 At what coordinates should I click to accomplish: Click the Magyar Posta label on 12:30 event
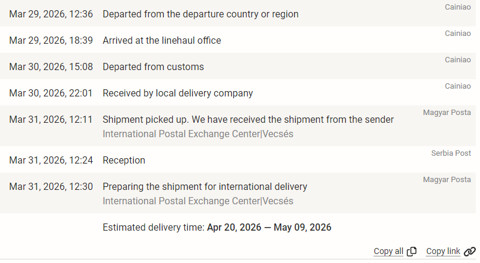click(x=446, y=180)
